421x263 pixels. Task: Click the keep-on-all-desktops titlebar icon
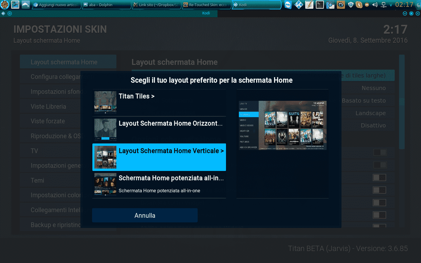coord(10,13)
